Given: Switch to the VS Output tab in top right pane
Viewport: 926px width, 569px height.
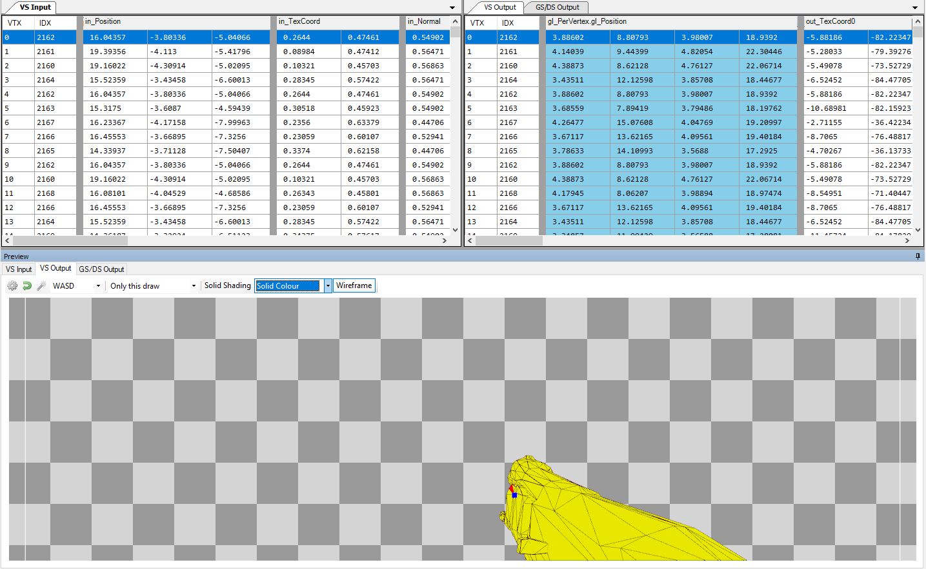Looking at the screenshot, I should tap(499, 7).
